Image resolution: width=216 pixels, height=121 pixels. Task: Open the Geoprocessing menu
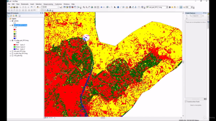48,4
